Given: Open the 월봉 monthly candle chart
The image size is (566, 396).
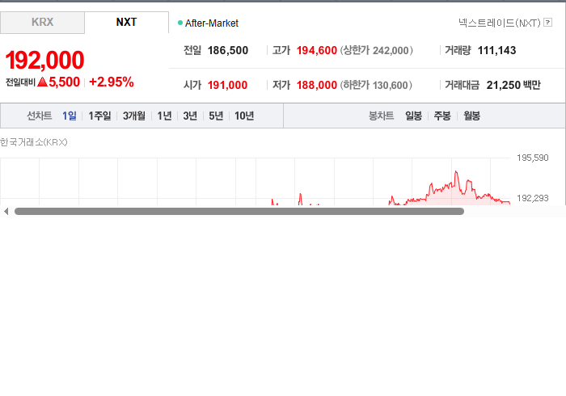Looking at the screenshot, I should click(471, 116).
